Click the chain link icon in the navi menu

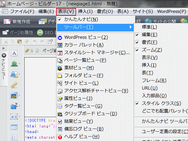14,85
